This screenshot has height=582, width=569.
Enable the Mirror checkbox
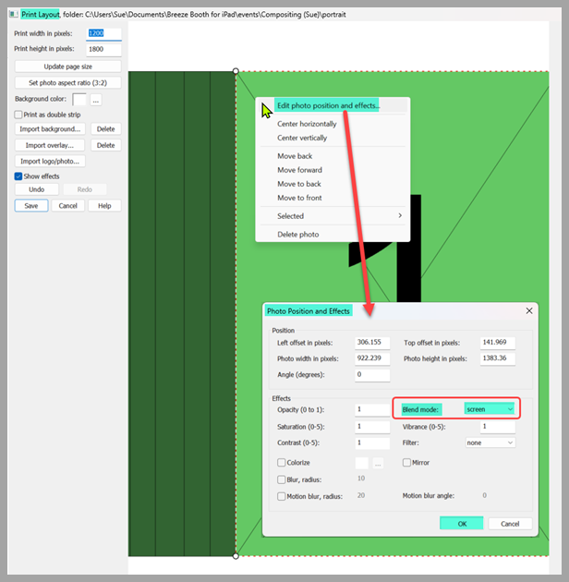pos(406,463)
